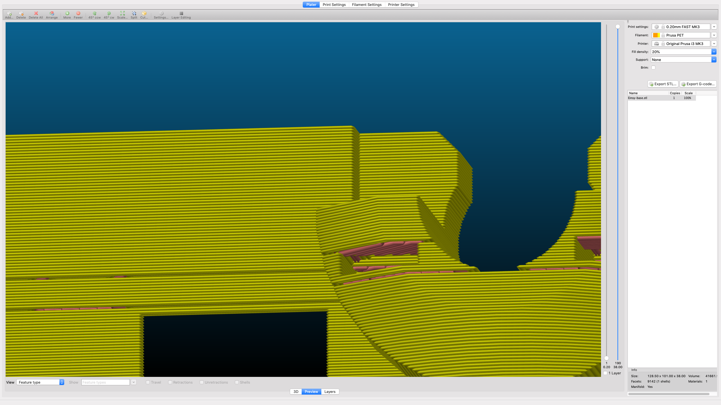Screen dimensions: 721x405
Task: Enable the Shells checkbox
Action: 237,382
